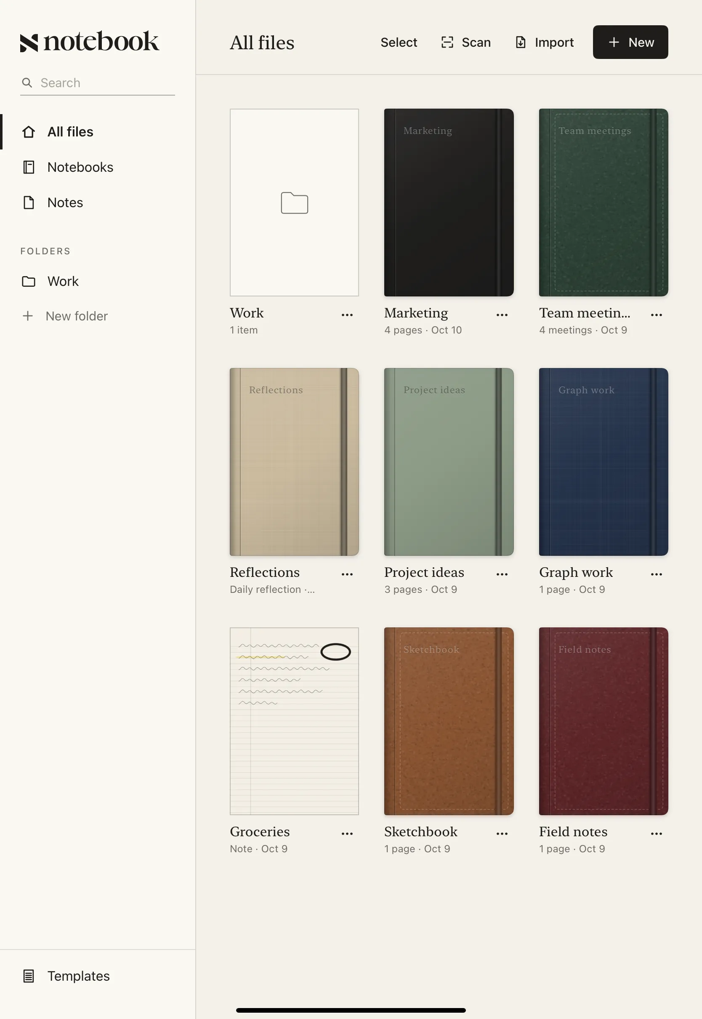Click the Templates list icon

[x=29, y=976]
